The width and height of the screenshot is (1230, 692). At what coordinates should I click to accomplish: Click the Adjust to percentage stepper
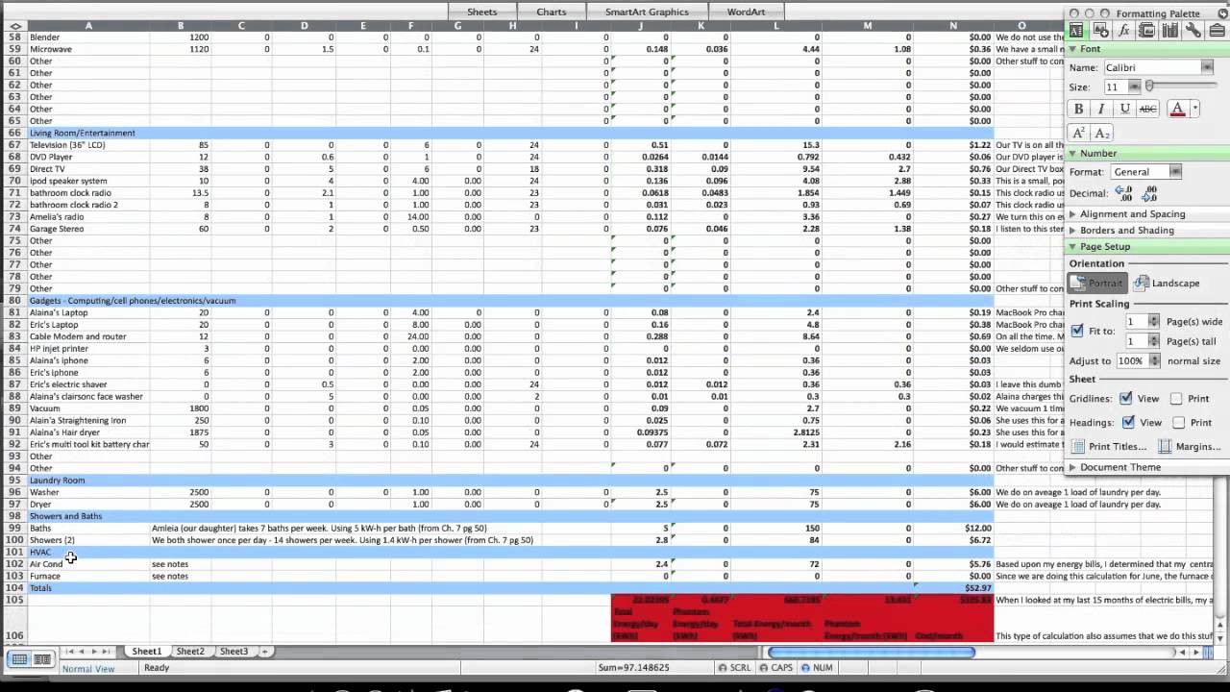[1154, 361]
